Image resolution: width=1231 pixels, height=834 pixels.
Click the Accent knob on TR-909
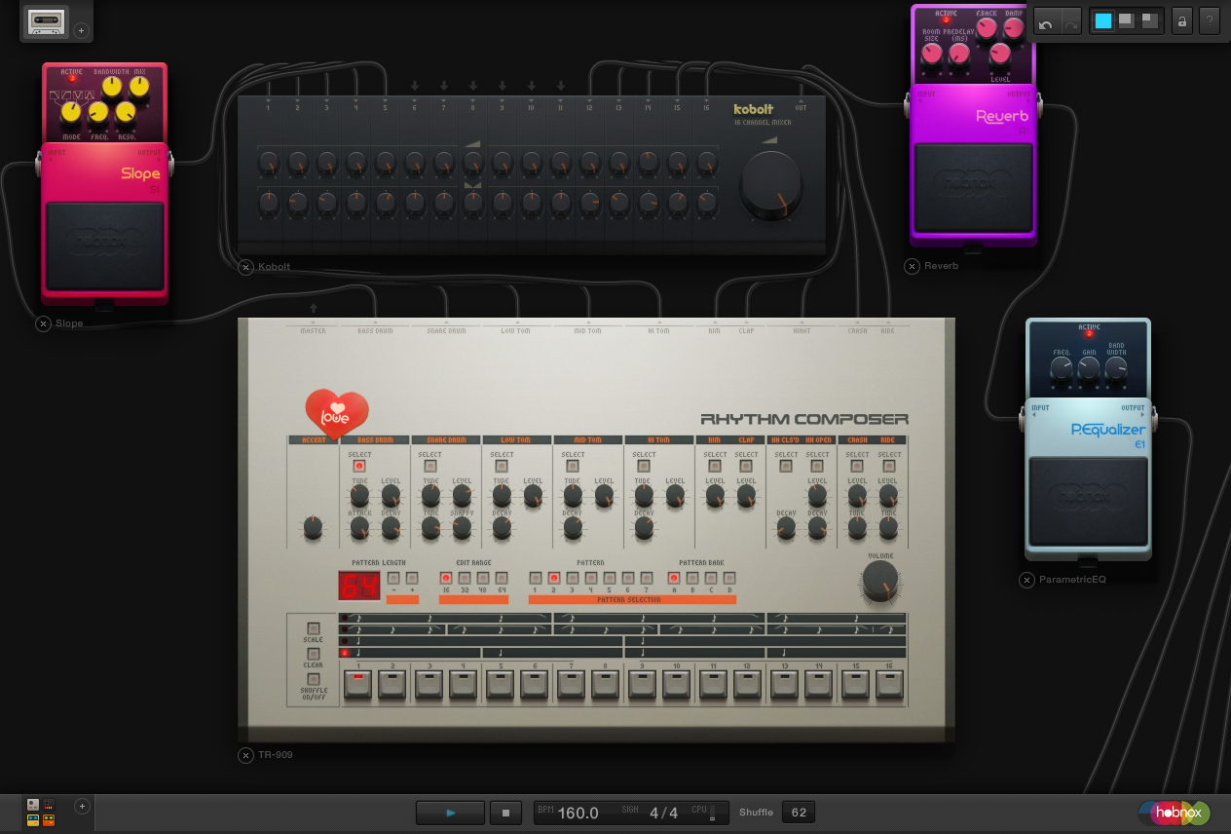(313, 528)
